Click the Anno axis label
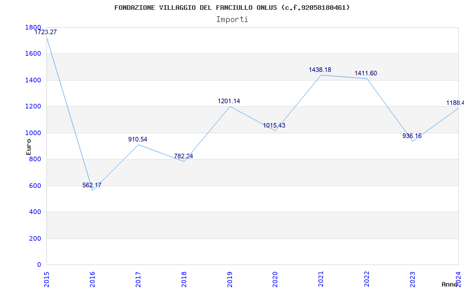The height and width of the screenshot is (290, 464). click(450, 284)
